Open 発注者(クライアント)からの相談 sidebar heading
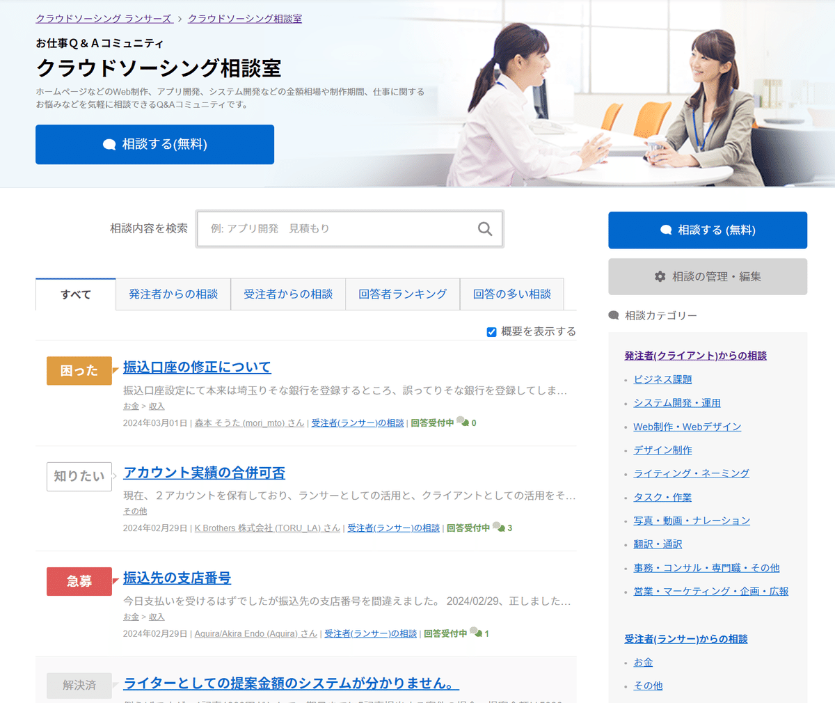Screen dimensions: 835x703 point(695,356)
